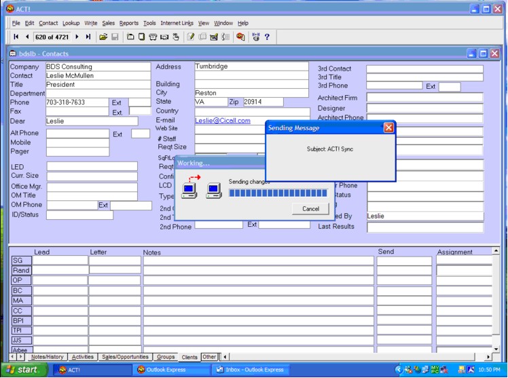This screenshot has width=508, height=378.
Task: Click the record counter 620 of 4721
Action: 52,37
